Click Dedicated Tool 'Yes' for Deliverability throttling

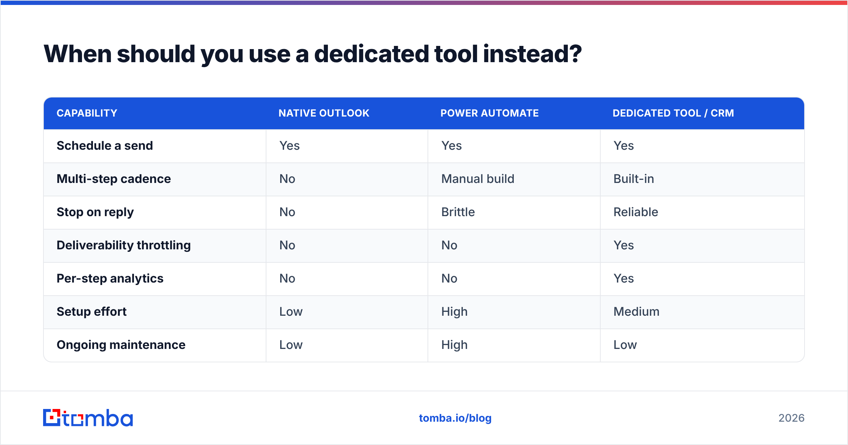click(623, 245)
